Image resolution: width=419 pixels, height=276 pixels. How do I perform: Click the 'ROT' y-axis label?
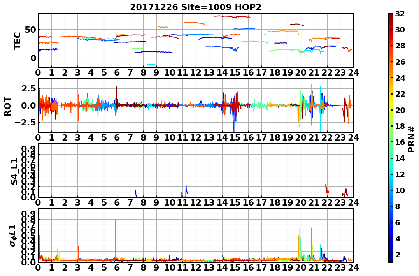tap(8, 106)
